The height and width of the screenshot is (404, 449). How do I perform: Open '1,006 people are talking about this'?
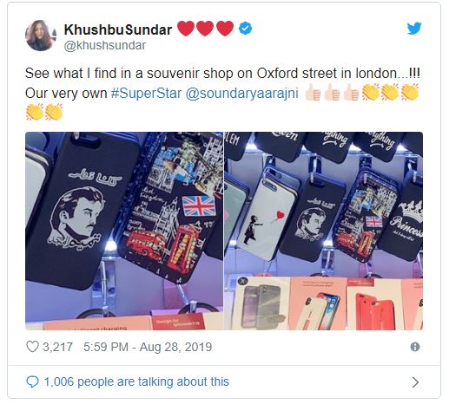point(136,381)
